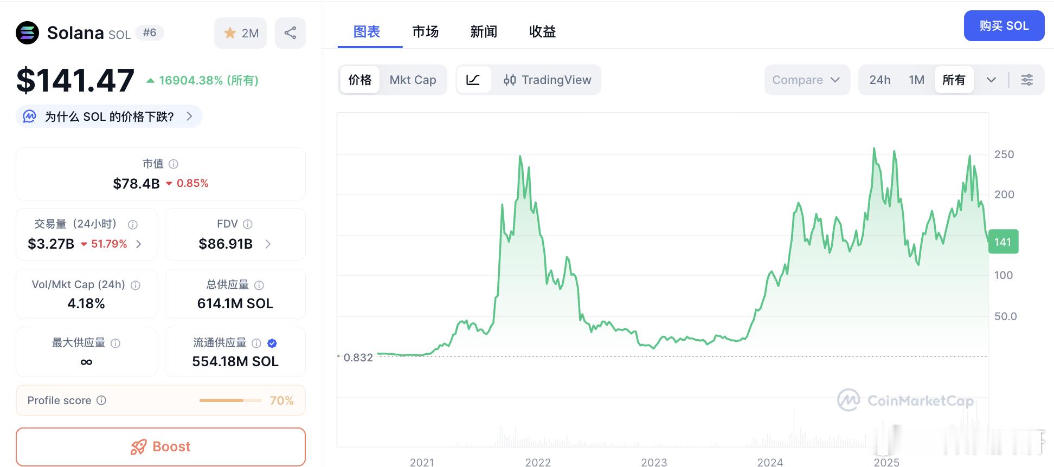The image size is (1054, 467).
Task: Click the $3.27B volume value
Action: click(x=51, y=244)
